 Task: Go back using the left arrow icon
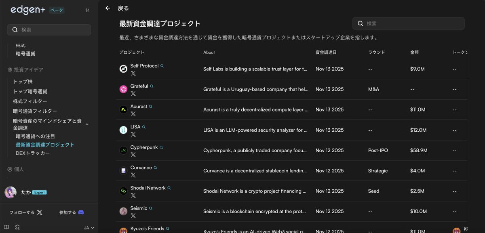[x=108, y=8]
